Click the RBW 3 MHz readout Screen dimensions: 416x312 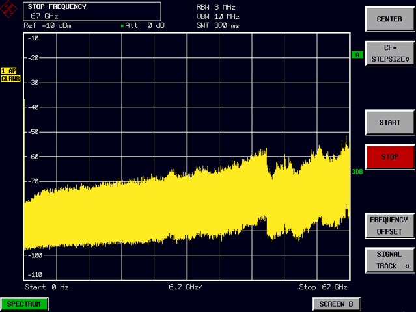point(215,6)
